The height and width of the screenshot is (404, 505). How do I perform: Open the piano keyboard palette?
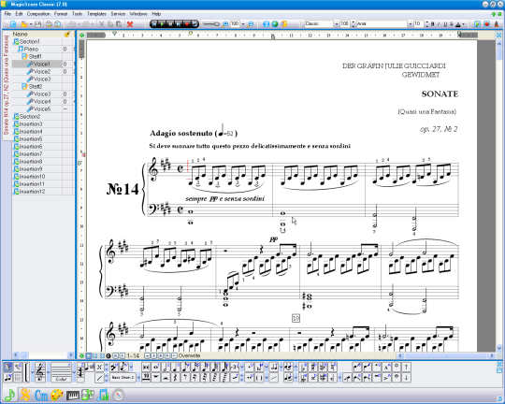(x=72, y=395)
